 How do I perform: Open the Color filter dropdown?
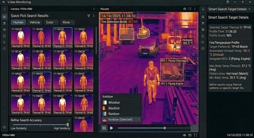click(51, 22)
